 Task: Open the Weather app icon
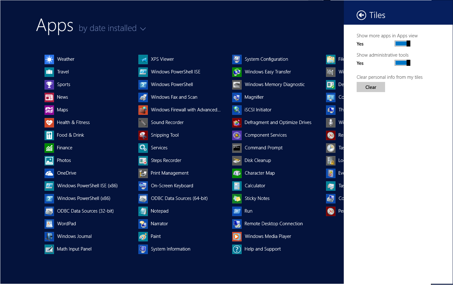[49, 59]
